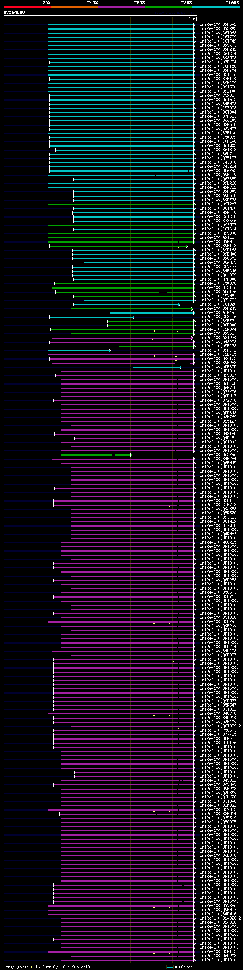Select the UniRef100_Q7F613 label
The image size is (243, 970).
coord(218,117)
